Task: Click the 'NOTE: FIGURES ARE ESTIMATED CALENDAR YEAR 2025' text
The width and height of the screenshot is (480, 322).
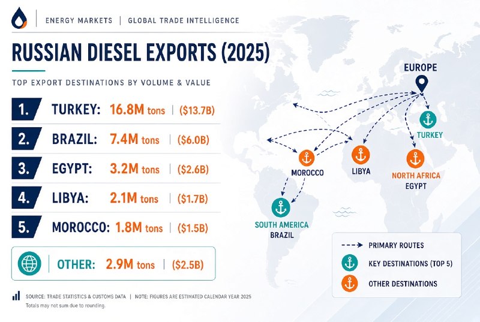Action: click(193, 296)
